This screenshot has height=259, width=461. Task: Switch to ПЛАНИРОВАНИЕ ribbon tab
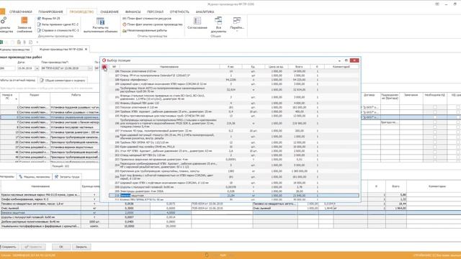tap(50, 12)
